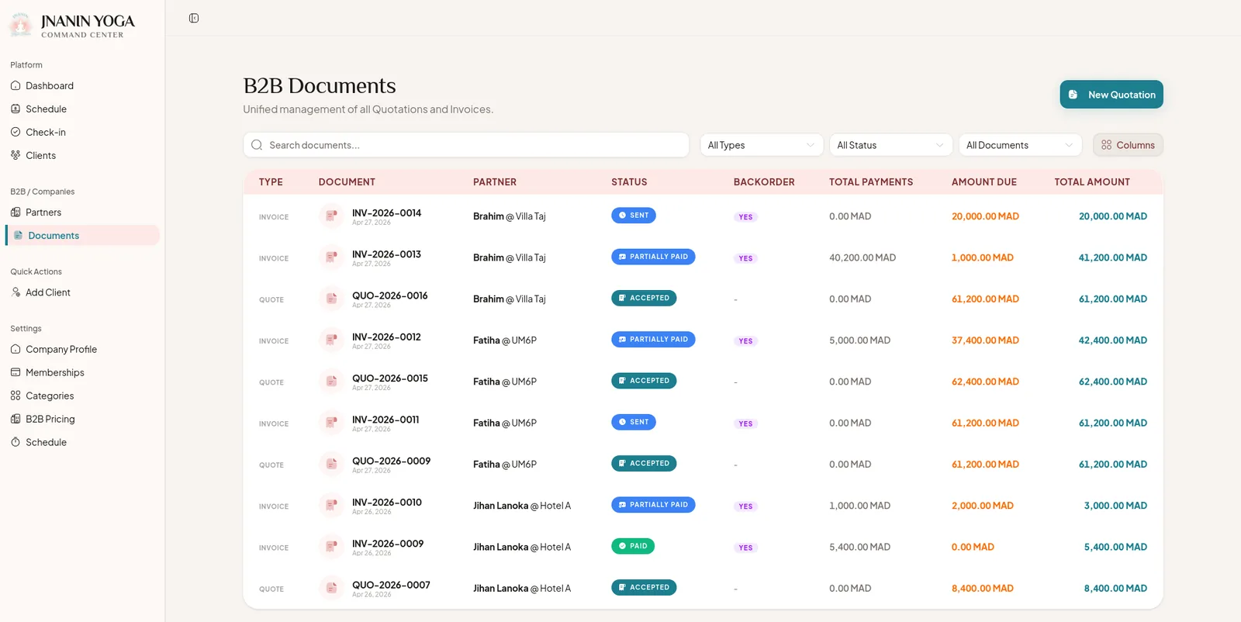The image size is (1241, 622).
Task: Click the Paid status badge for INV-2026-0009
Action: 633,546
